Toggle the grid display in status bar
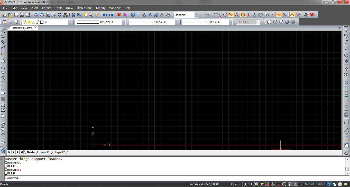The height and width of the screenshot is (187, 350). tap(273, 184)
